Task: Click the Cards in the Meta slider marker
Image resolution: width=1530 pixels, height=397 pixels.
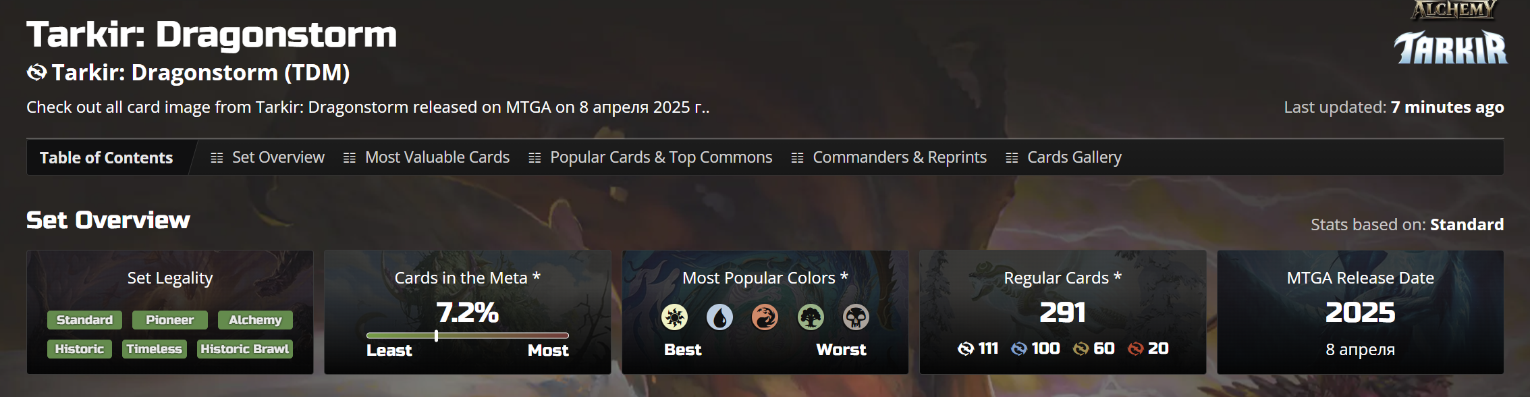Action: pyautogui.click(x=436, y=336)
